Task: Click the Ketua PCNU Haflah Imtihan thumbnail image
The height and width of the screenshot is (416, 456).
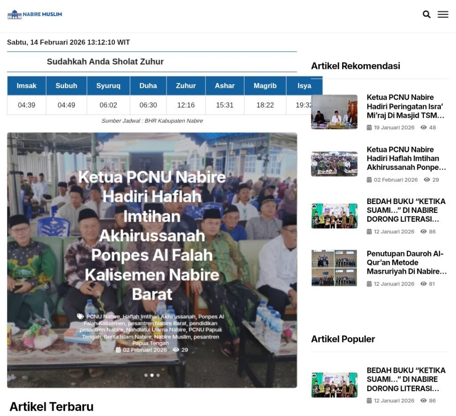Action: pyautogui.click(x=334, y=164)
